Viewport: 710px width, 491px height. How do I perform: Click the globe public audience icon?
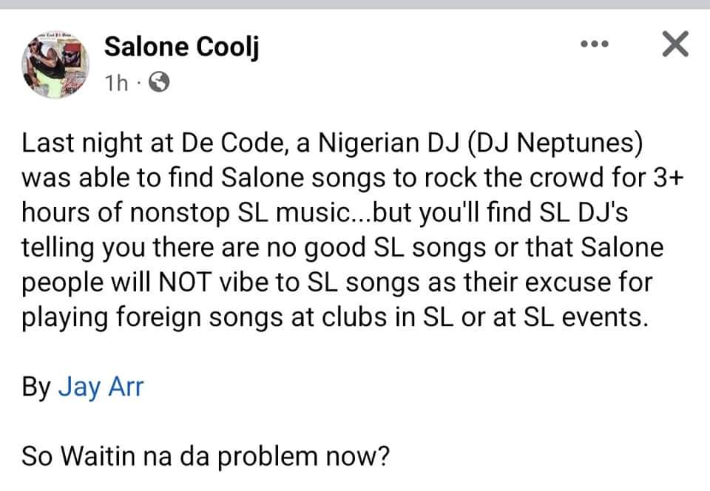pyautogui.click(x=159, y=84)
